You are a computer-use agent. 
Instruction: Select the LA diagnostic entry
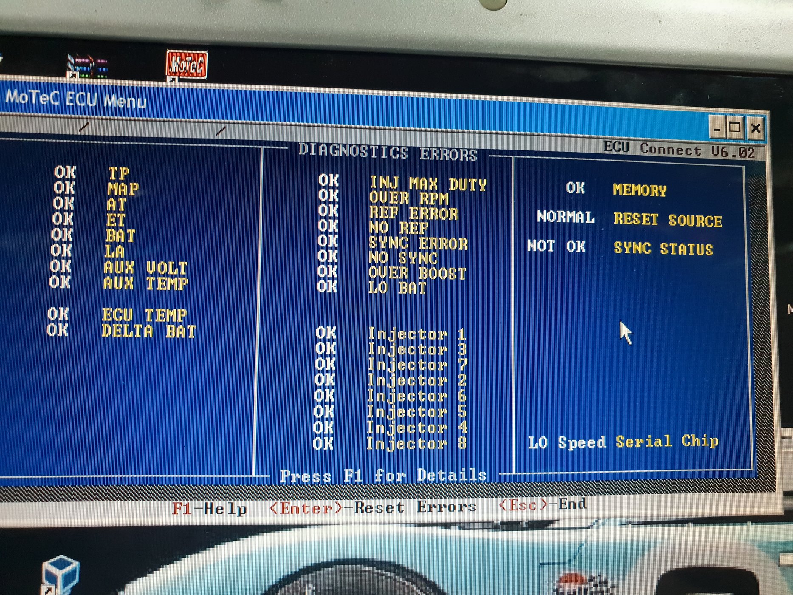87,251
